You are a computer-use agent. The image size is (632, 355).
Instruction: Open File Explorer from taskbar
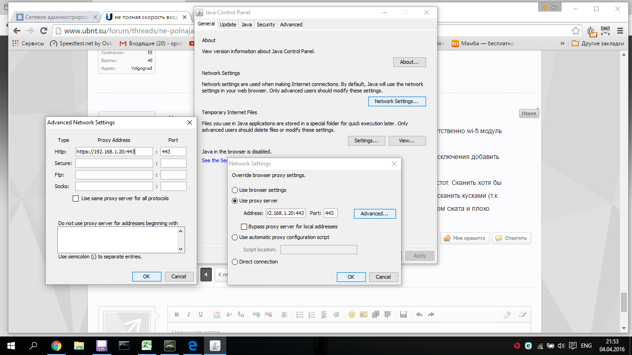point(79,346)
